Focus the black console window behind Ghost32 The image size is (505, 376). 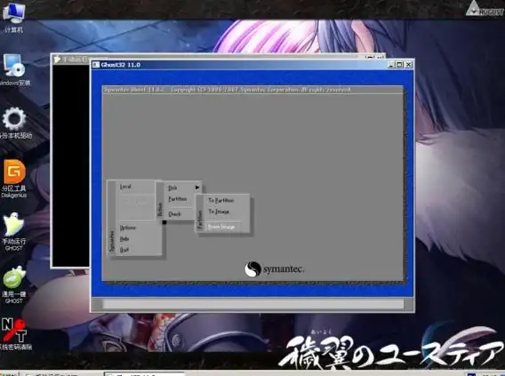(70, 166)
